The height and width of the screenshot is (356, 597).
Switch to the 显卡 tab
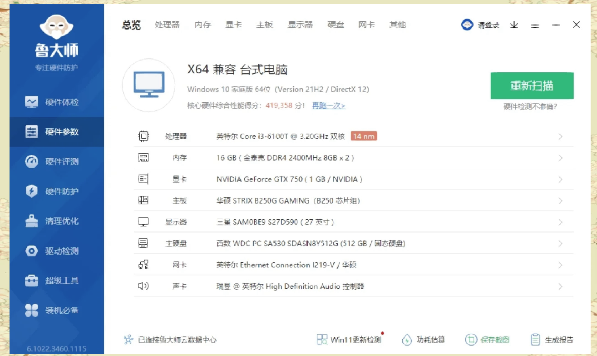pyautogui.click(x=233, y=25)
